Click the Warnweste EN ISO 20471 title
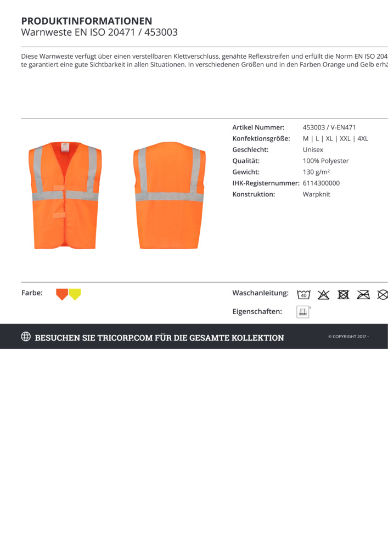Screen dimensions: 388x549 [99, 32]
